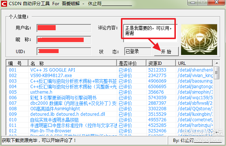This screenshot has width=226, height=146.
Task: Sort by the URL column header
Action: [x=194, y=63]
